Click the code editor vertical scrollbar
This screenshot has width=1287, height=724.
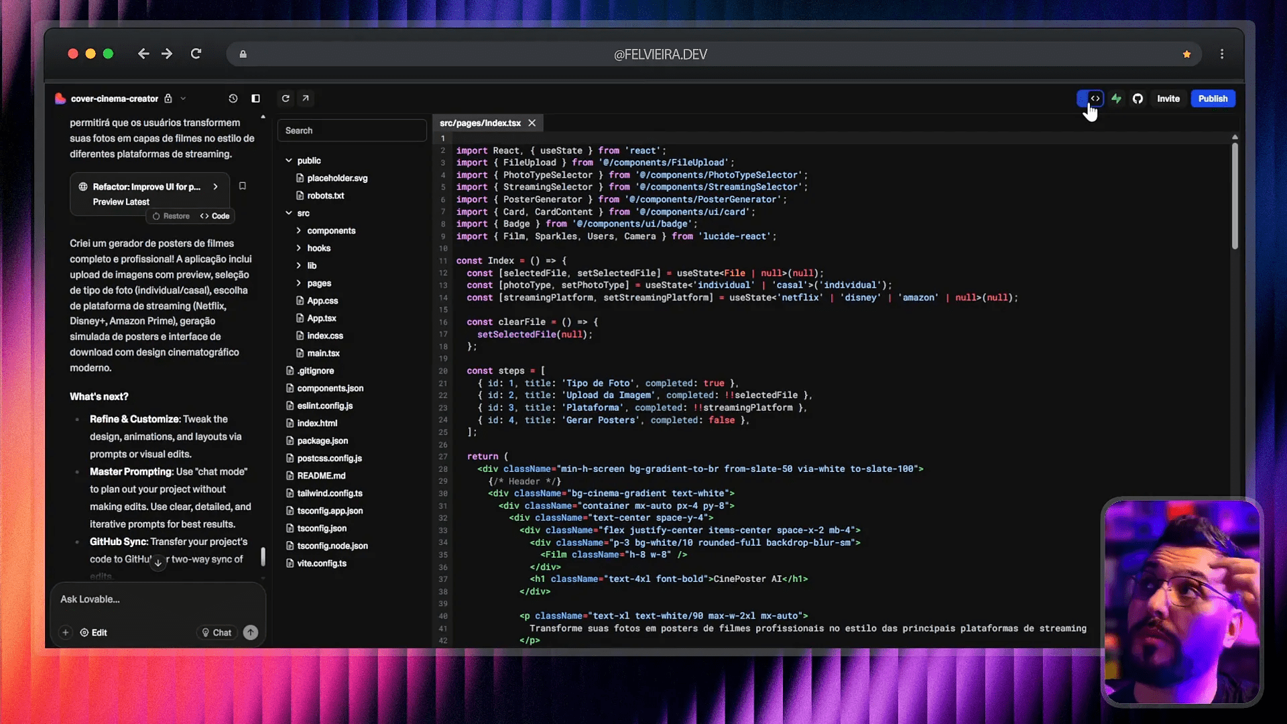pyautogui.click(x=1235, y=196)
